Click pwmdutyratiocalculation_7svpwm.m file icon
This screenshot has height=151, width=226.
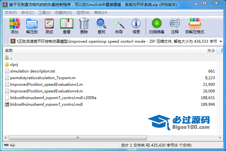coord(7,78)
